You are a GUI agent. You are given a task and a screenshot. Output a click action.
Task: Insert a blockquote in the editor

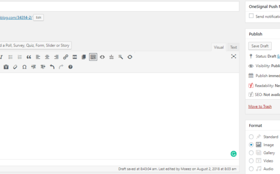(29, 57)
